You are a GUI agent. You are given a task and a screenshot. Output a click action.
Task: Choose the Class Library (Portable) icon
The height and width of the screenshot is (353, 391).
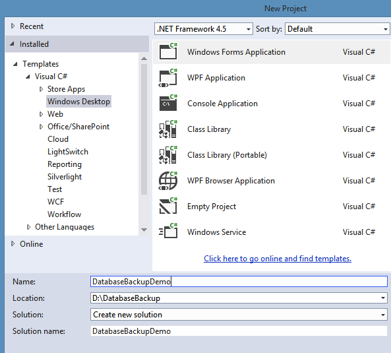[x=168, y=155]
